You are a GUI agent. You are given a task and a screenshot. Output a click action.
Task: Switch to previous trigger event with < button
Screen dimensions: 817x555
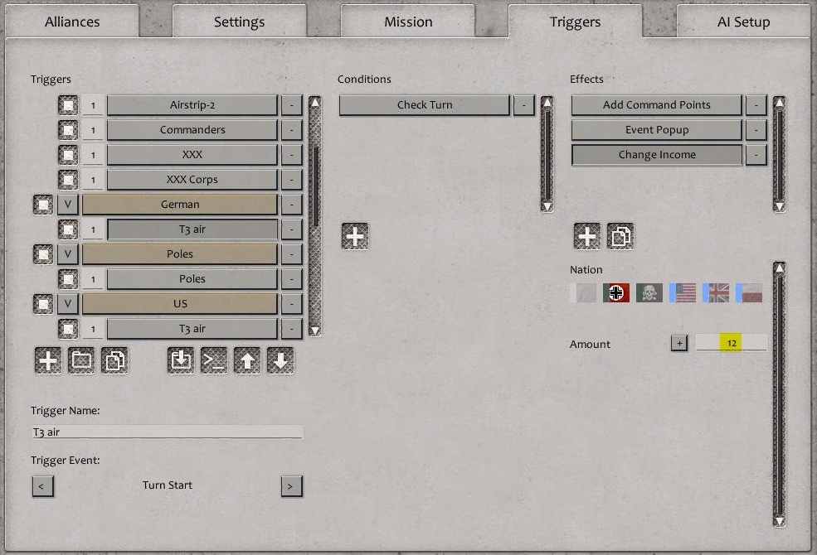click(43, 486)
